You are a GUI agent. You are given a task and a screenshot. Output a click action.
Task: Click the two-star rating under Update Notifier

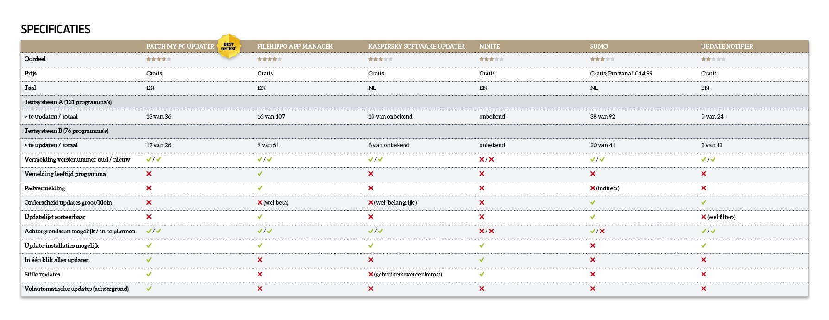[713, 59]
